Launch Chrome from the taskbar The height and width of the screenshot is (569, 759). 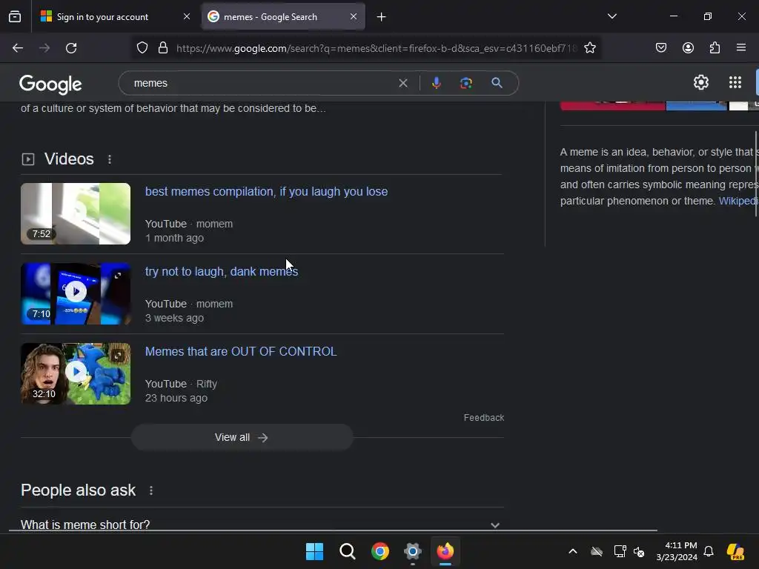coord(380,551)
